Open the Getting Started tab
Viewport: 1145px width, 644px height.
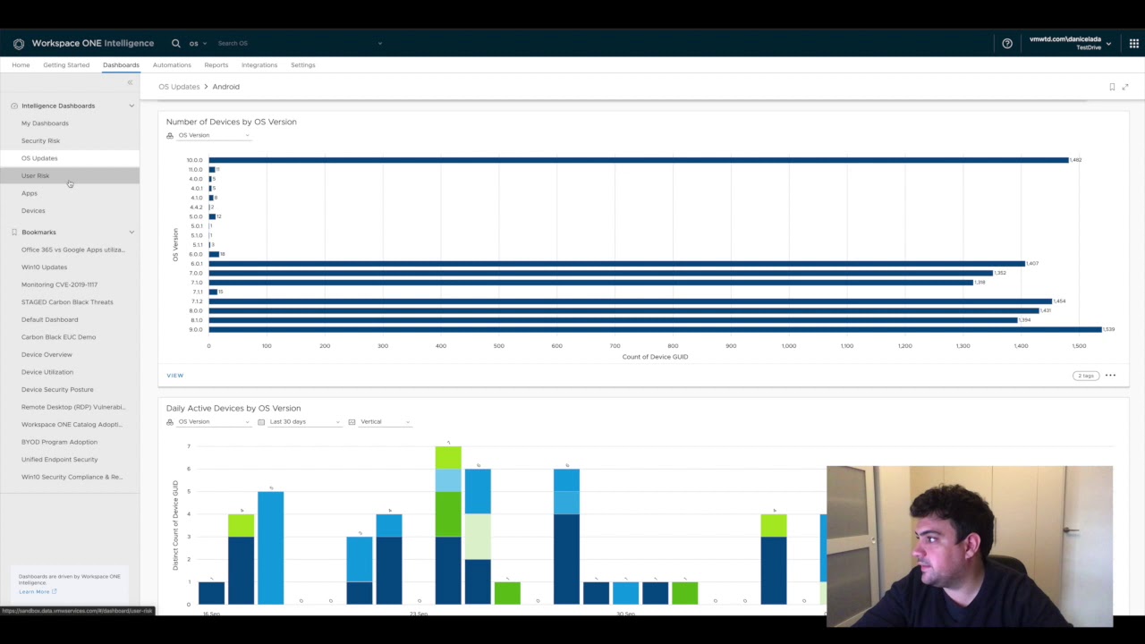click(x=66, y=64)
